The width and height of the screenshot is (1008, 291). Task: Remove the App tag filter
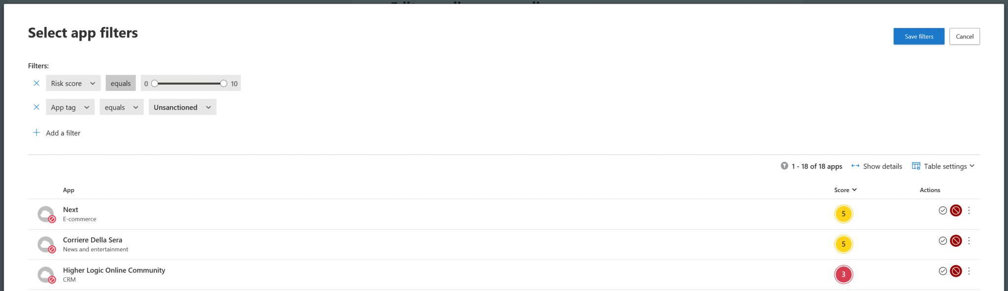36,107
